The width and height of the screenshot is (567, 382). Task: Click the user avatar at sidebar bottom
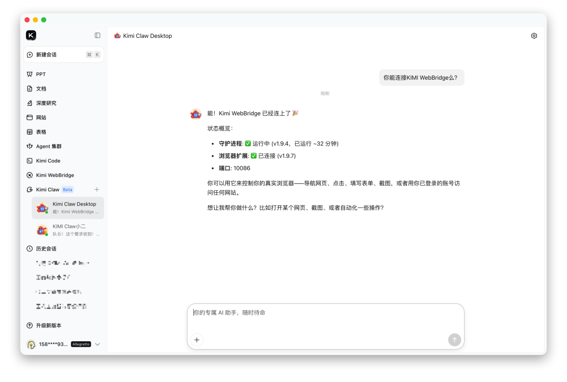point(31,344)
